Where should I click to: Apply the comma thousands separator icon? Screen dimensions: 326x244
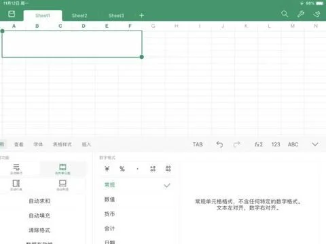click(137, 169)
